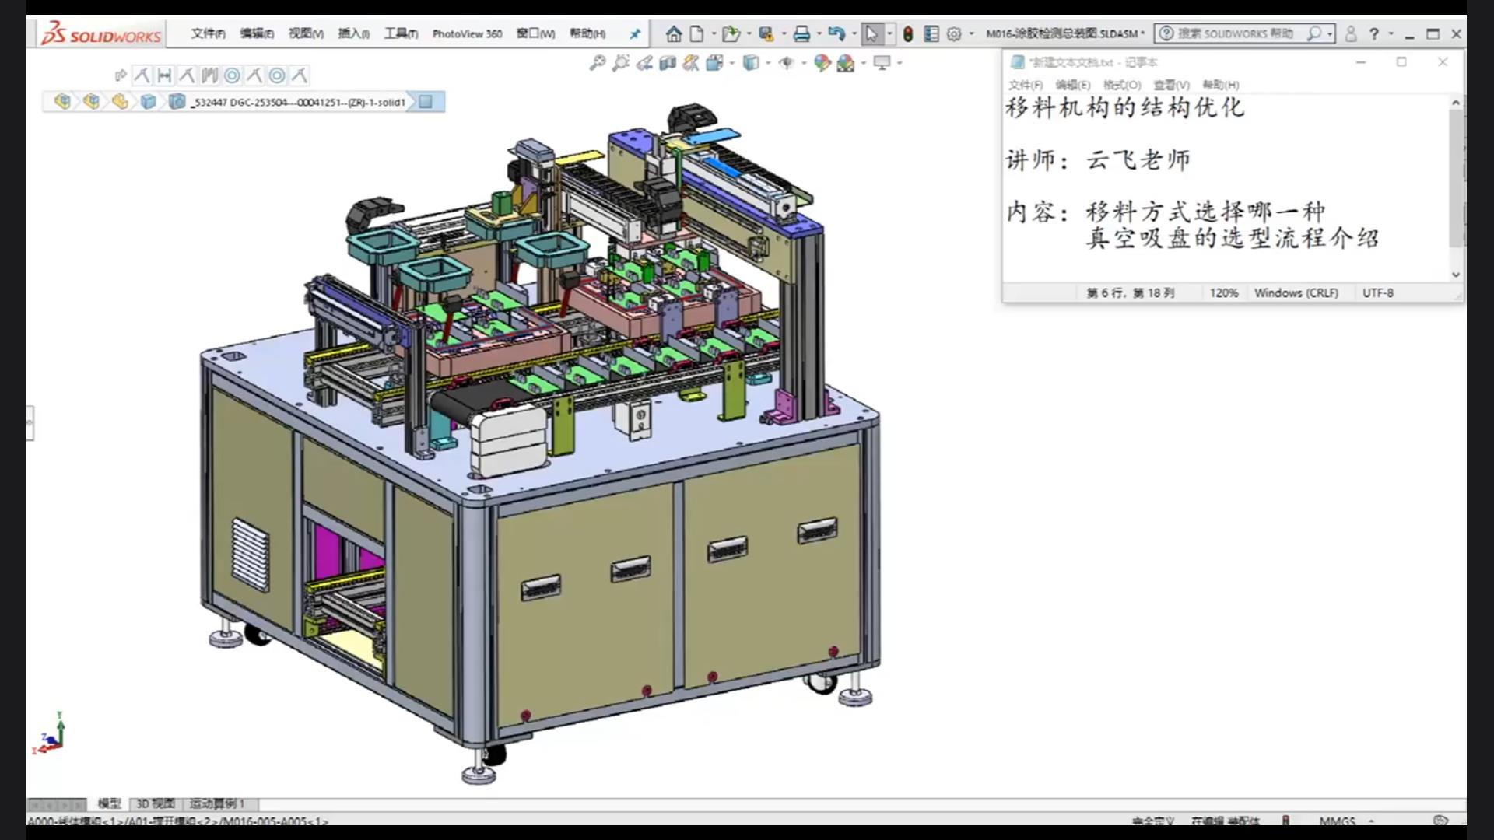The image size is (1494, 840).
Task: Expand View Orientation dropdown arrow
Action: tap(731, 63)
